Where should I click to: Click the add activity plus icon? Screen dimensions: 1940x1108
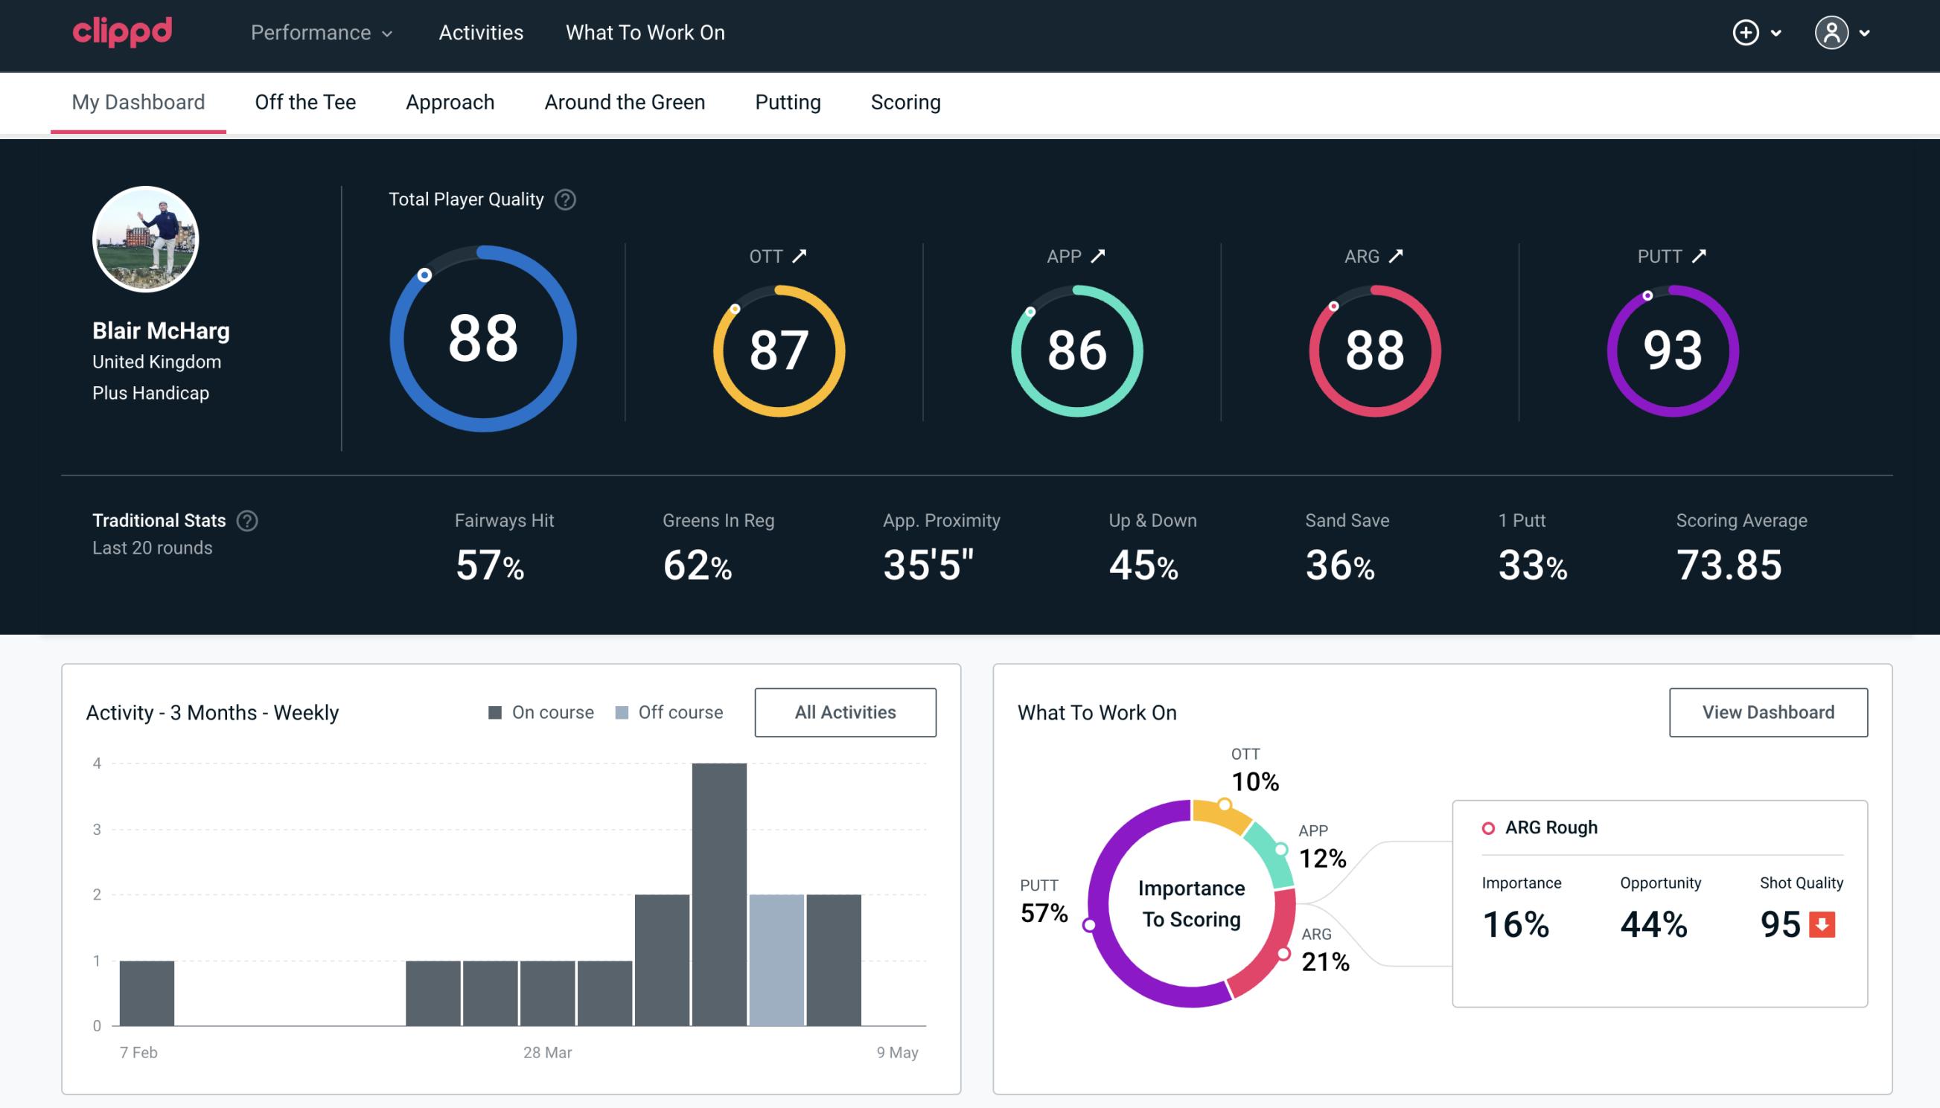click(x=1746, y=32)
